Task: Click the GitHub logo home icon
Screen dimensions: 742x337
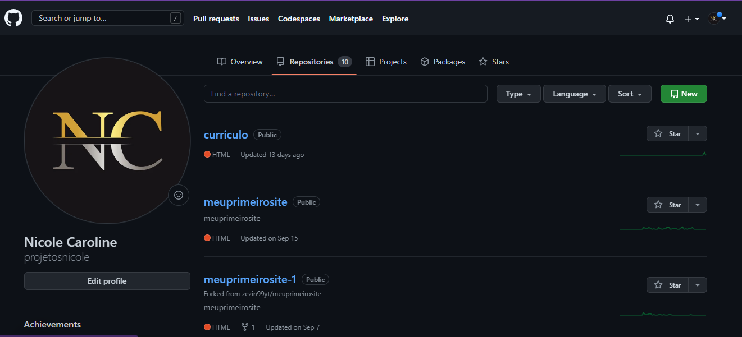Action: pos(13,19)
